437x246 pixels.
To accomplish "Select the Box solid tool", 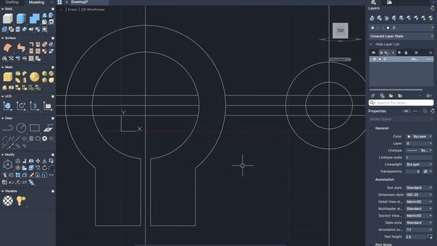I will click(x=8, y=18).
